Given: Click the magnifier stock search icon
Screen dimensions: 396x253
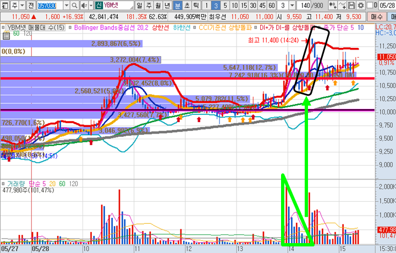Looking at the screenshot, I should [74, 5].
